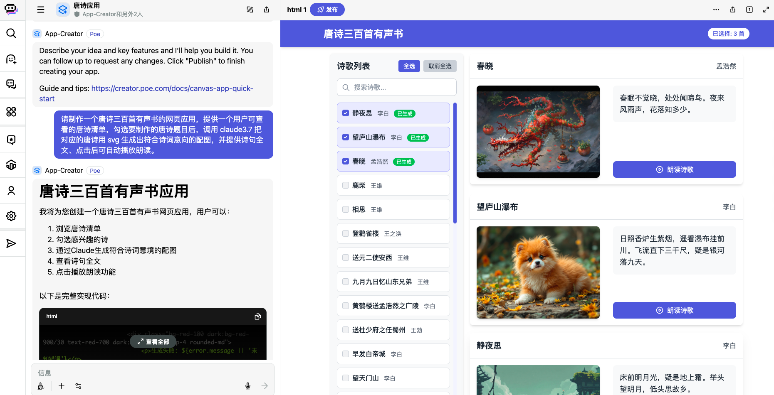Start voice input with microphone

(248, 386)
